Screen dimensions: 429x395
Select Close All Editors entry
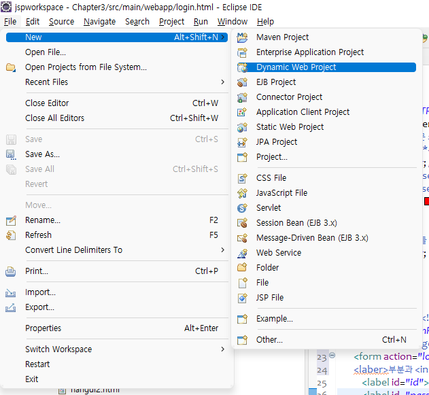117,118
